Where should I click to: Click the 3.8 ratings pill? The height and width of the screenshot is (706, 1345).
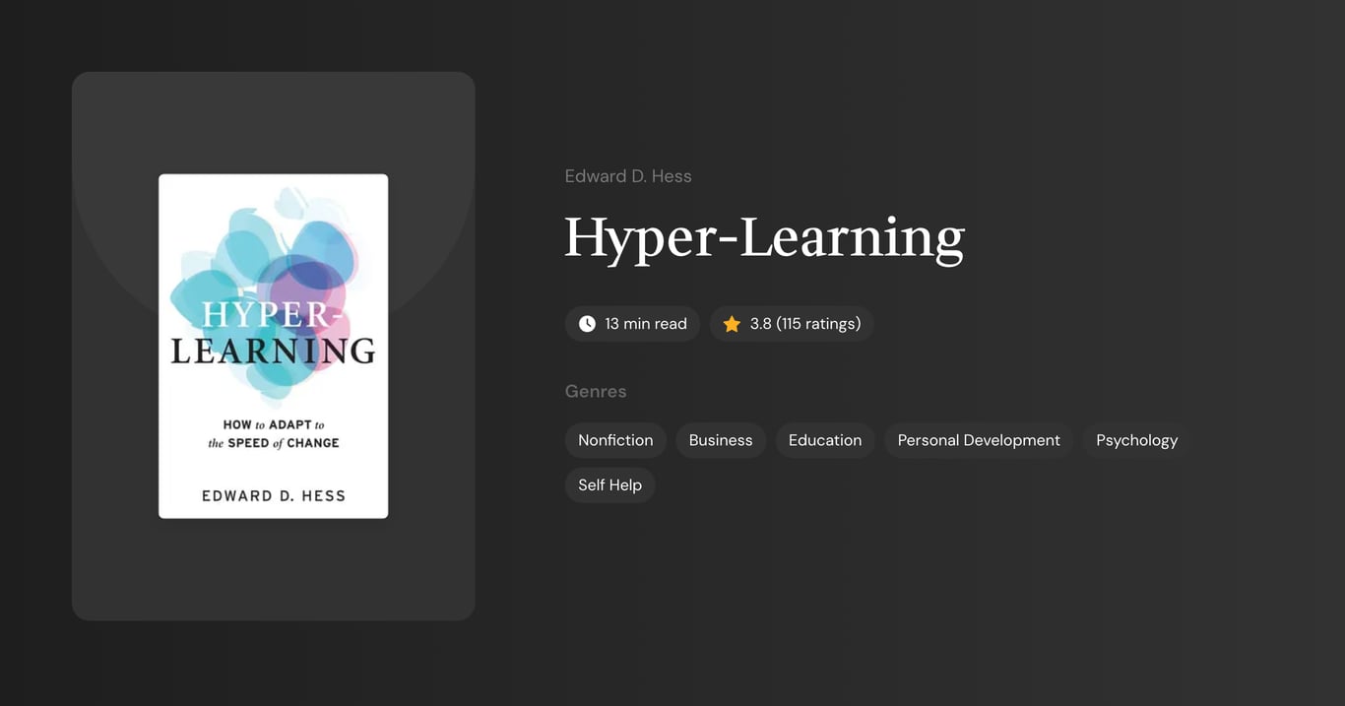pyautogui.click(x=792, y=323)
